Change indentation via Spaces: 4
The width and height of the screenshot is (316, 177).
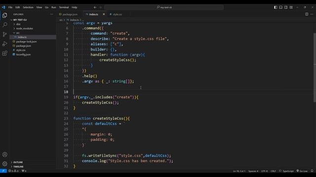click(253, 171)
